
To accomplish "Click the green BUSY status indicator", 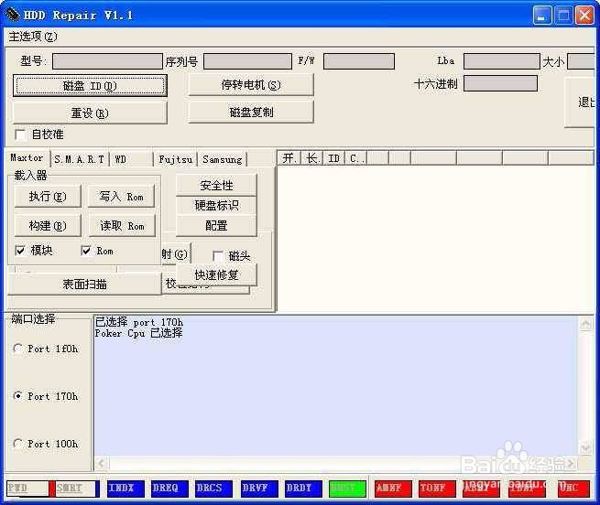I will [x=346, y=489].
